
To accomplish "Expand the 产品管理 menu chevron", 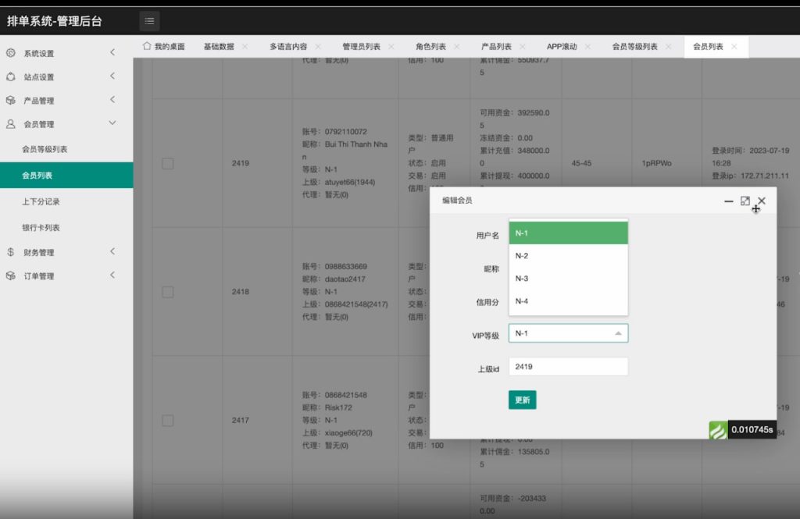I will 112,99.
